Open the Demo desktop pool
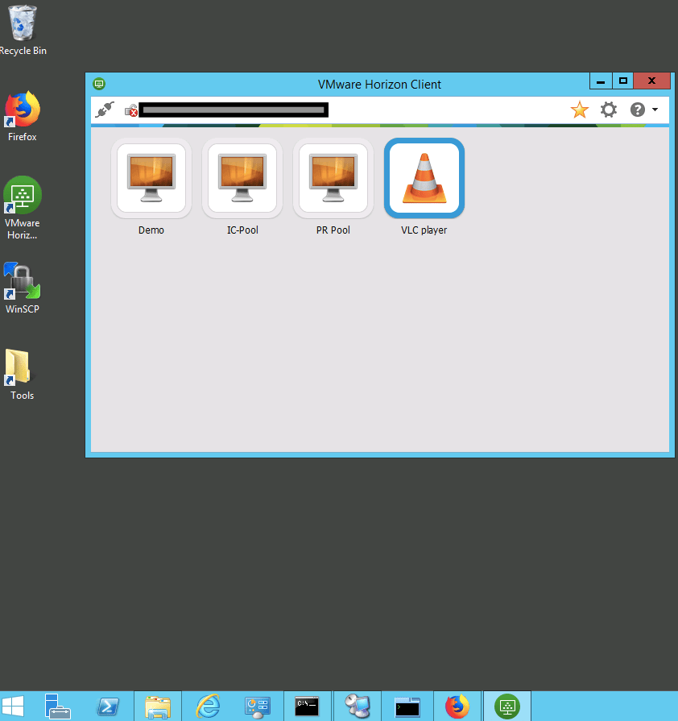Viewport: 678px width, 721px height. 151,179
